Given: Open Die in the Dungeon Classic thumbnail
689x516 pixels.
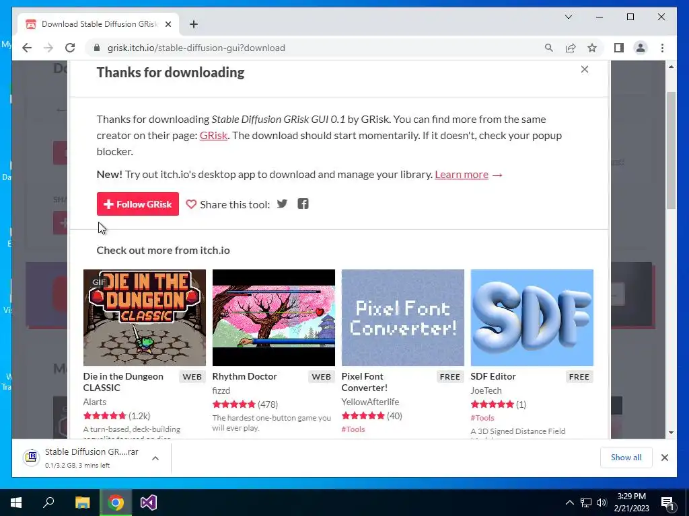Looking at the screenshot, I should click(145, 318).
